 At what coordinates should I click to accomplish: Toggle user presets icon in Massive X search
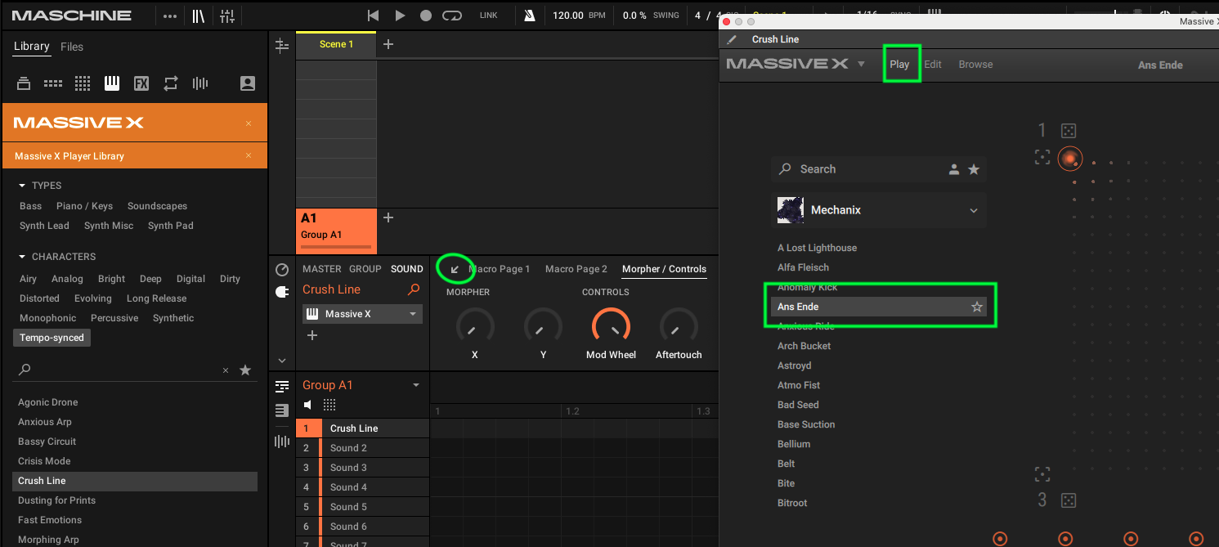[953, 169]
